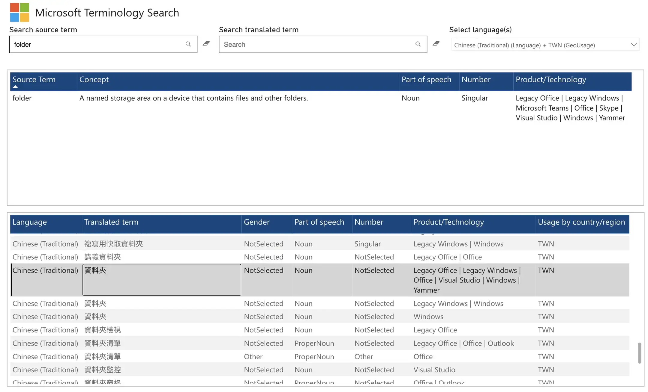Viewport: 648px width, 392px height.
Task: Clear source term with eraser icon
Action: click(x=206, y=44)
